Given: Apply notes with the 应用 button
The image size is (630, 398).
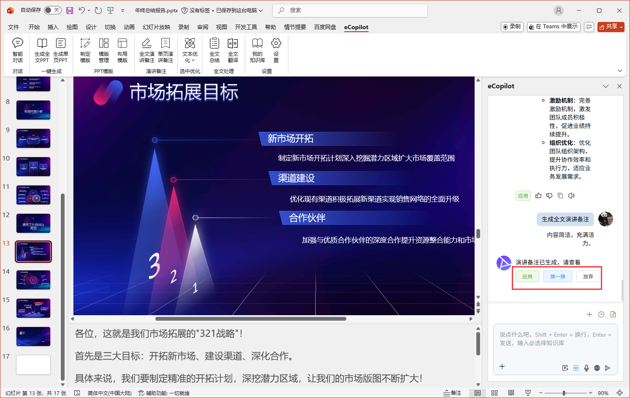Looking at the screenshot, I should tap(527, 276).
